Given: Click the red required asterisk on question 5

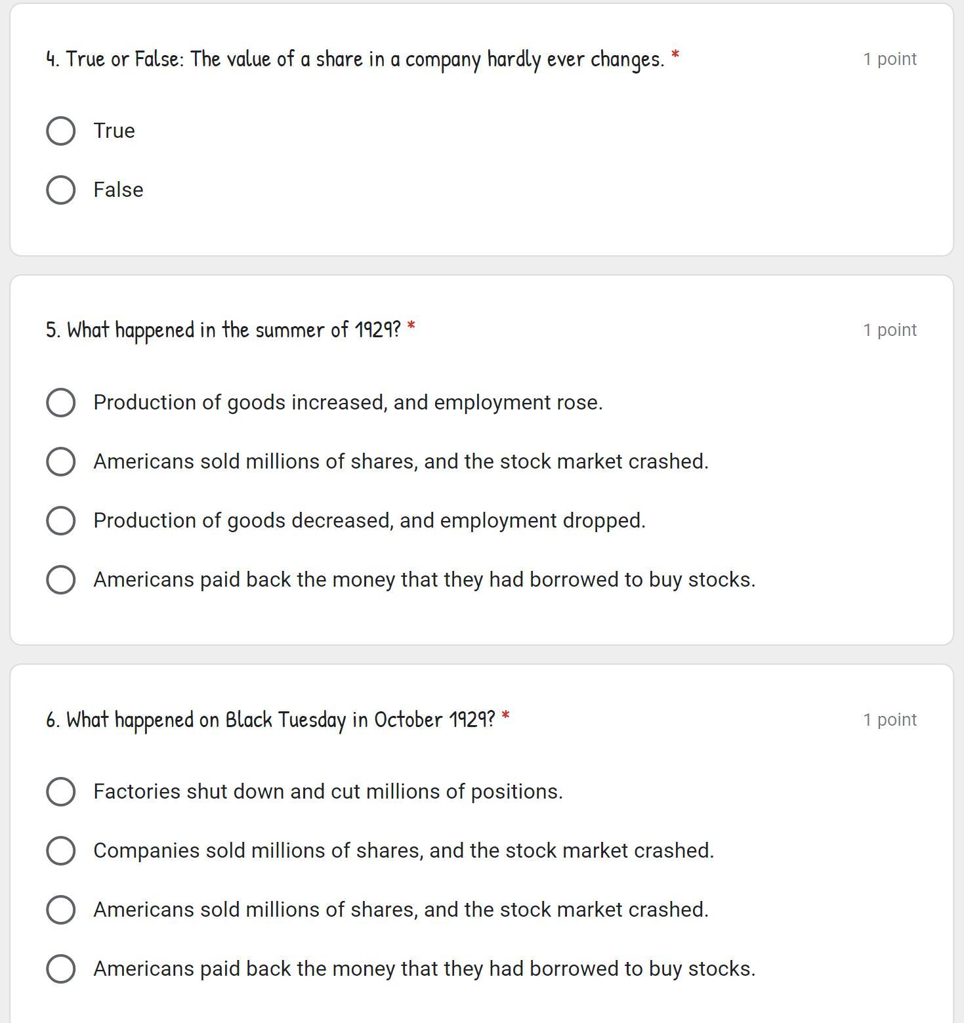Looking at the screenshot, I should [411, 326].
